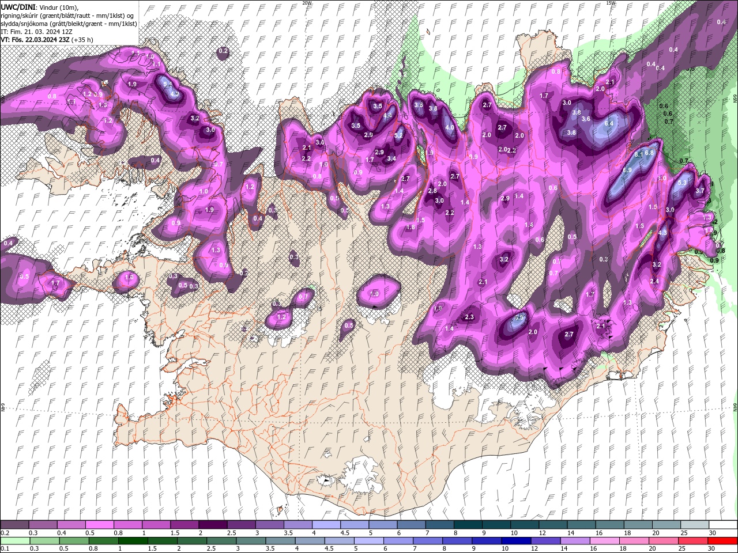Click the '0.2' label on the upper scale
Screen dimensions: 738x553
point(4,532)
